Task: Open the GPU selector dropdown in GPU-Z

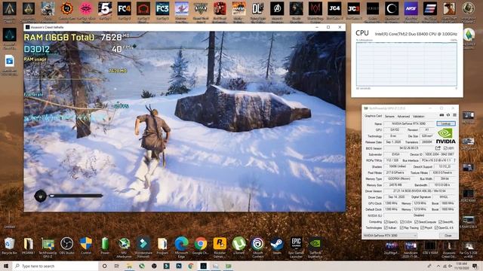Action: click(x=390, y=236)
